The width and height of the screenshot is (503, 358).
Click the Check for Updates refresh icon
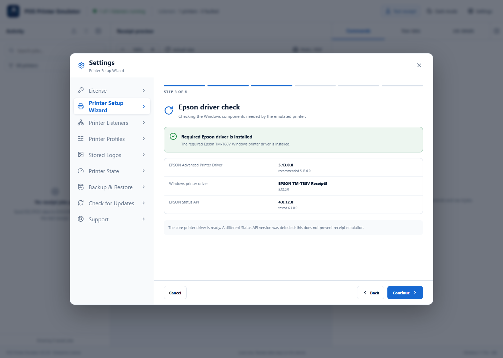[81, 203]
